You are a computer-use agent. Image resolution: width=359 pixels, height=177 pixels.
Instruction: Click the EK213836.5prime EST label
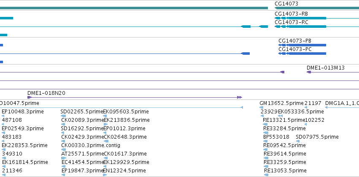coord(127,120)
